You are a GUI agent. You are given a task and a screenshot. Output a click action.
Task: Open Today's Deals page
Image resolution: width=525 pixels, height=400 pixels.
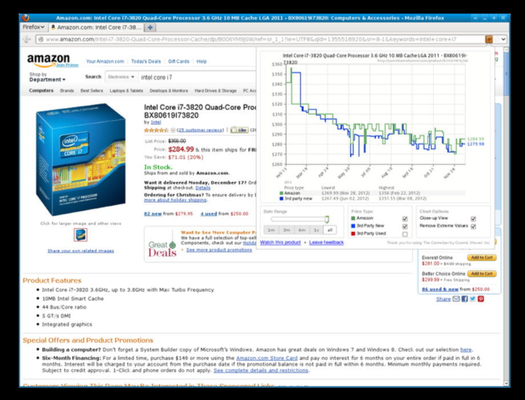(x=146, y=62)
